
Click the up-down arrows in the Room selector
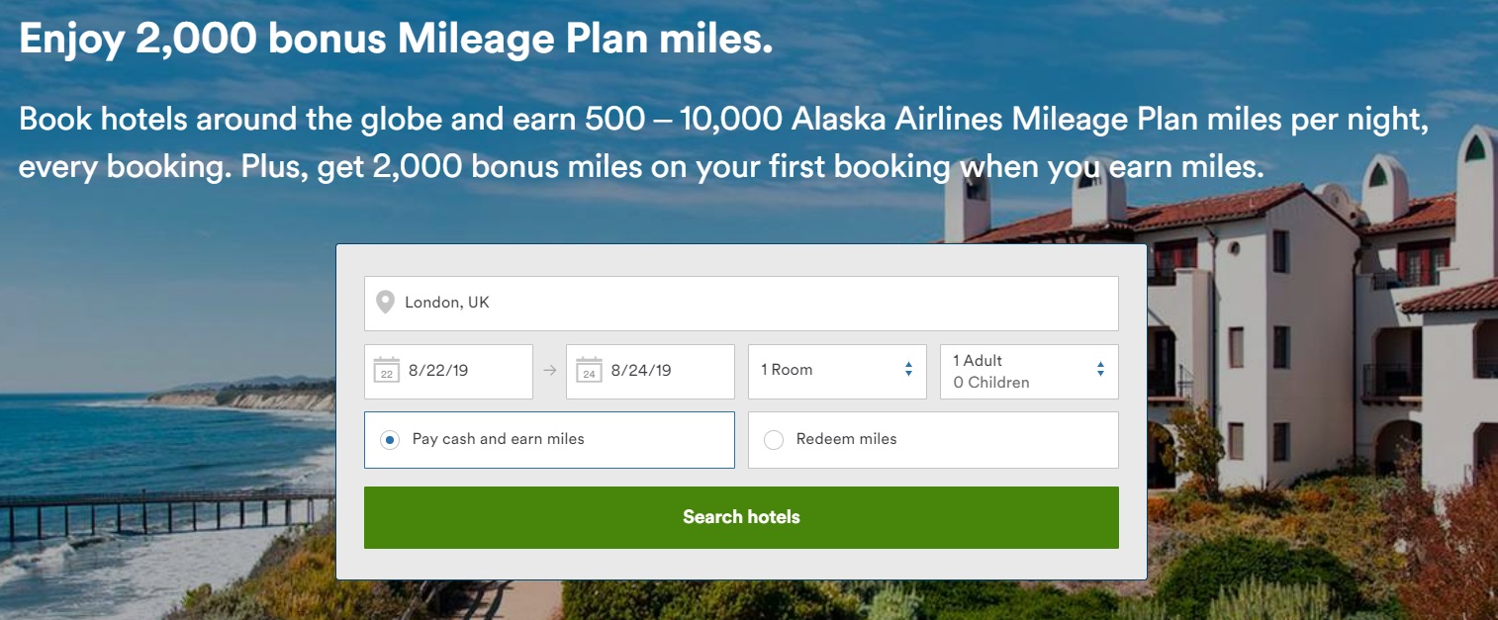(908, 370)
